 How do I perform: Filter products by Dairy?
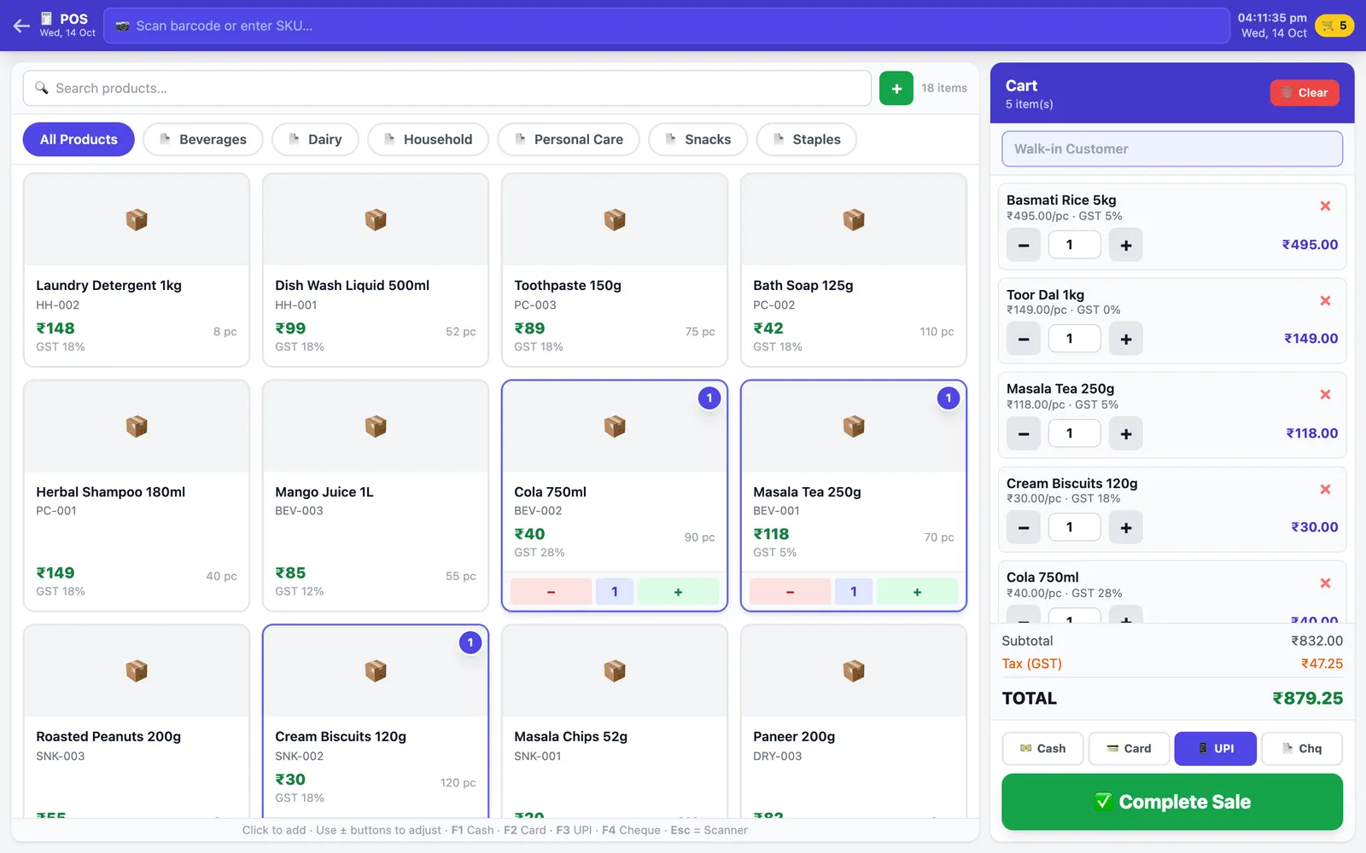315,139
